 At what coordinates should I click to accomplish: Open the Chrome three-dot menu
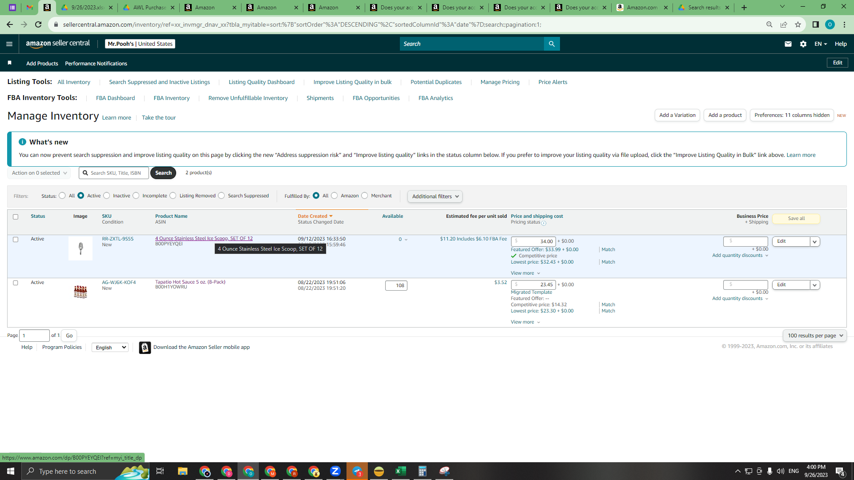click(844, 24)
